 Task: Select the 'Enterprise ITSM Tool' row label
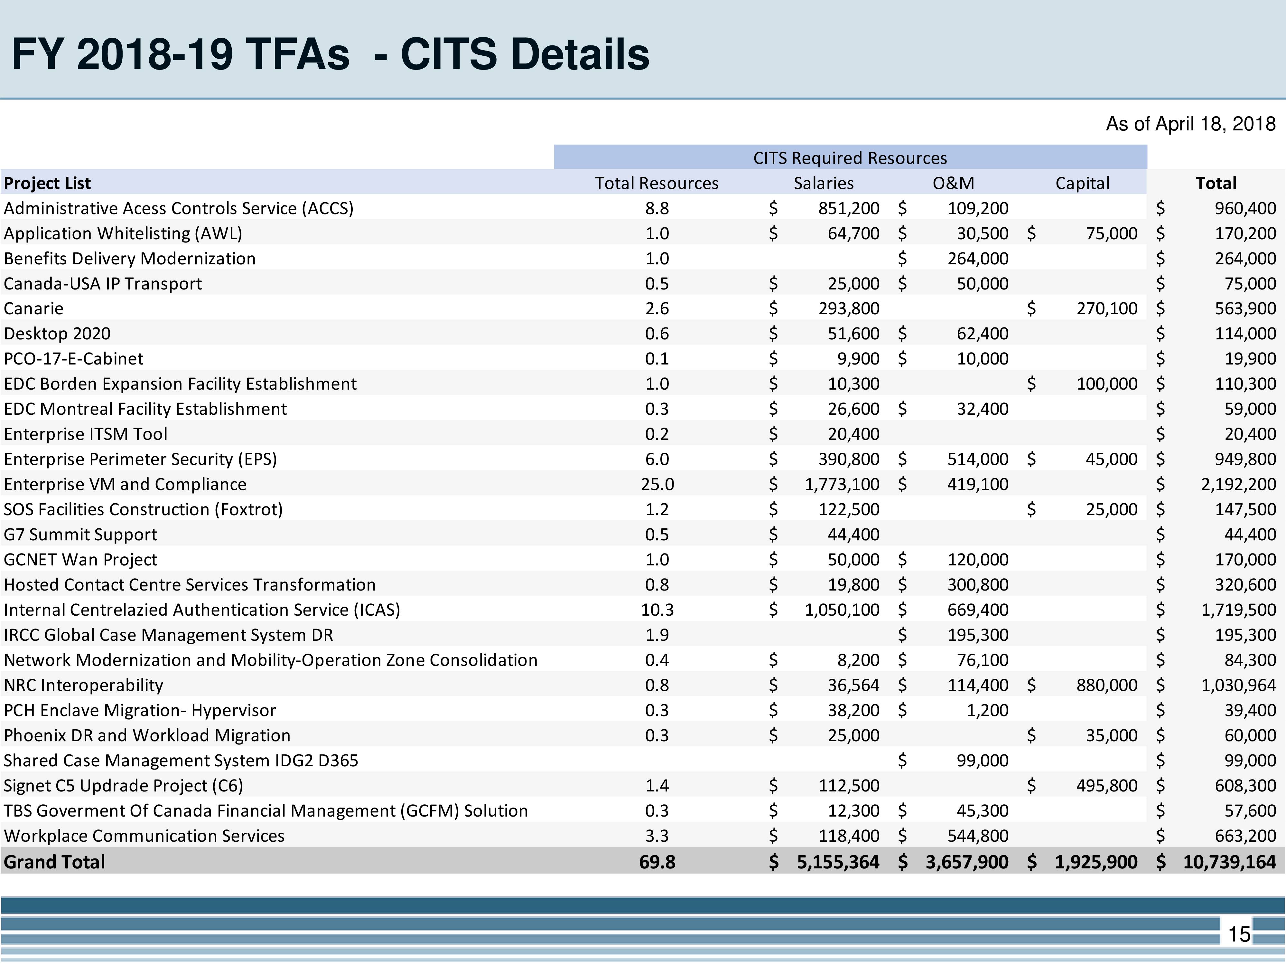click(86, 434)
